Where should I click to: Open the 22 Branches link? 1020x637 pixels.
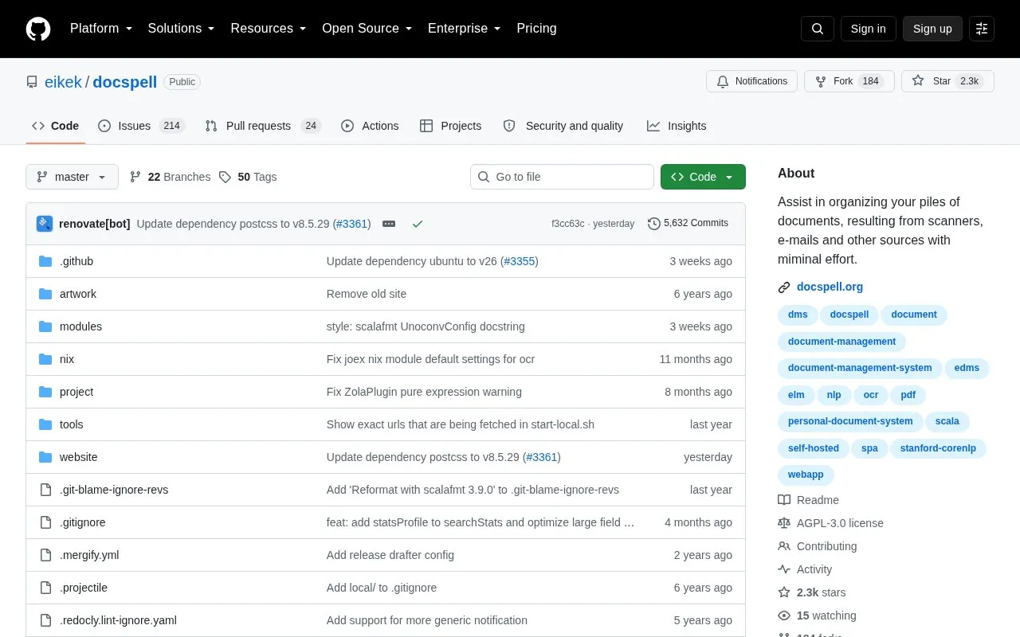(171, 177)
